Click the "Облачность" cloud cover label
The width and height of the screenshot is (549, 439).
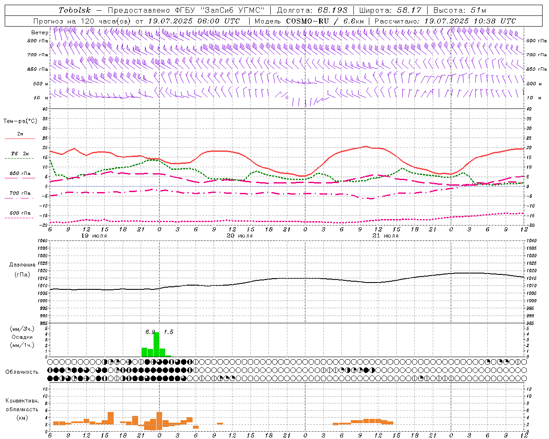point(22,372)
